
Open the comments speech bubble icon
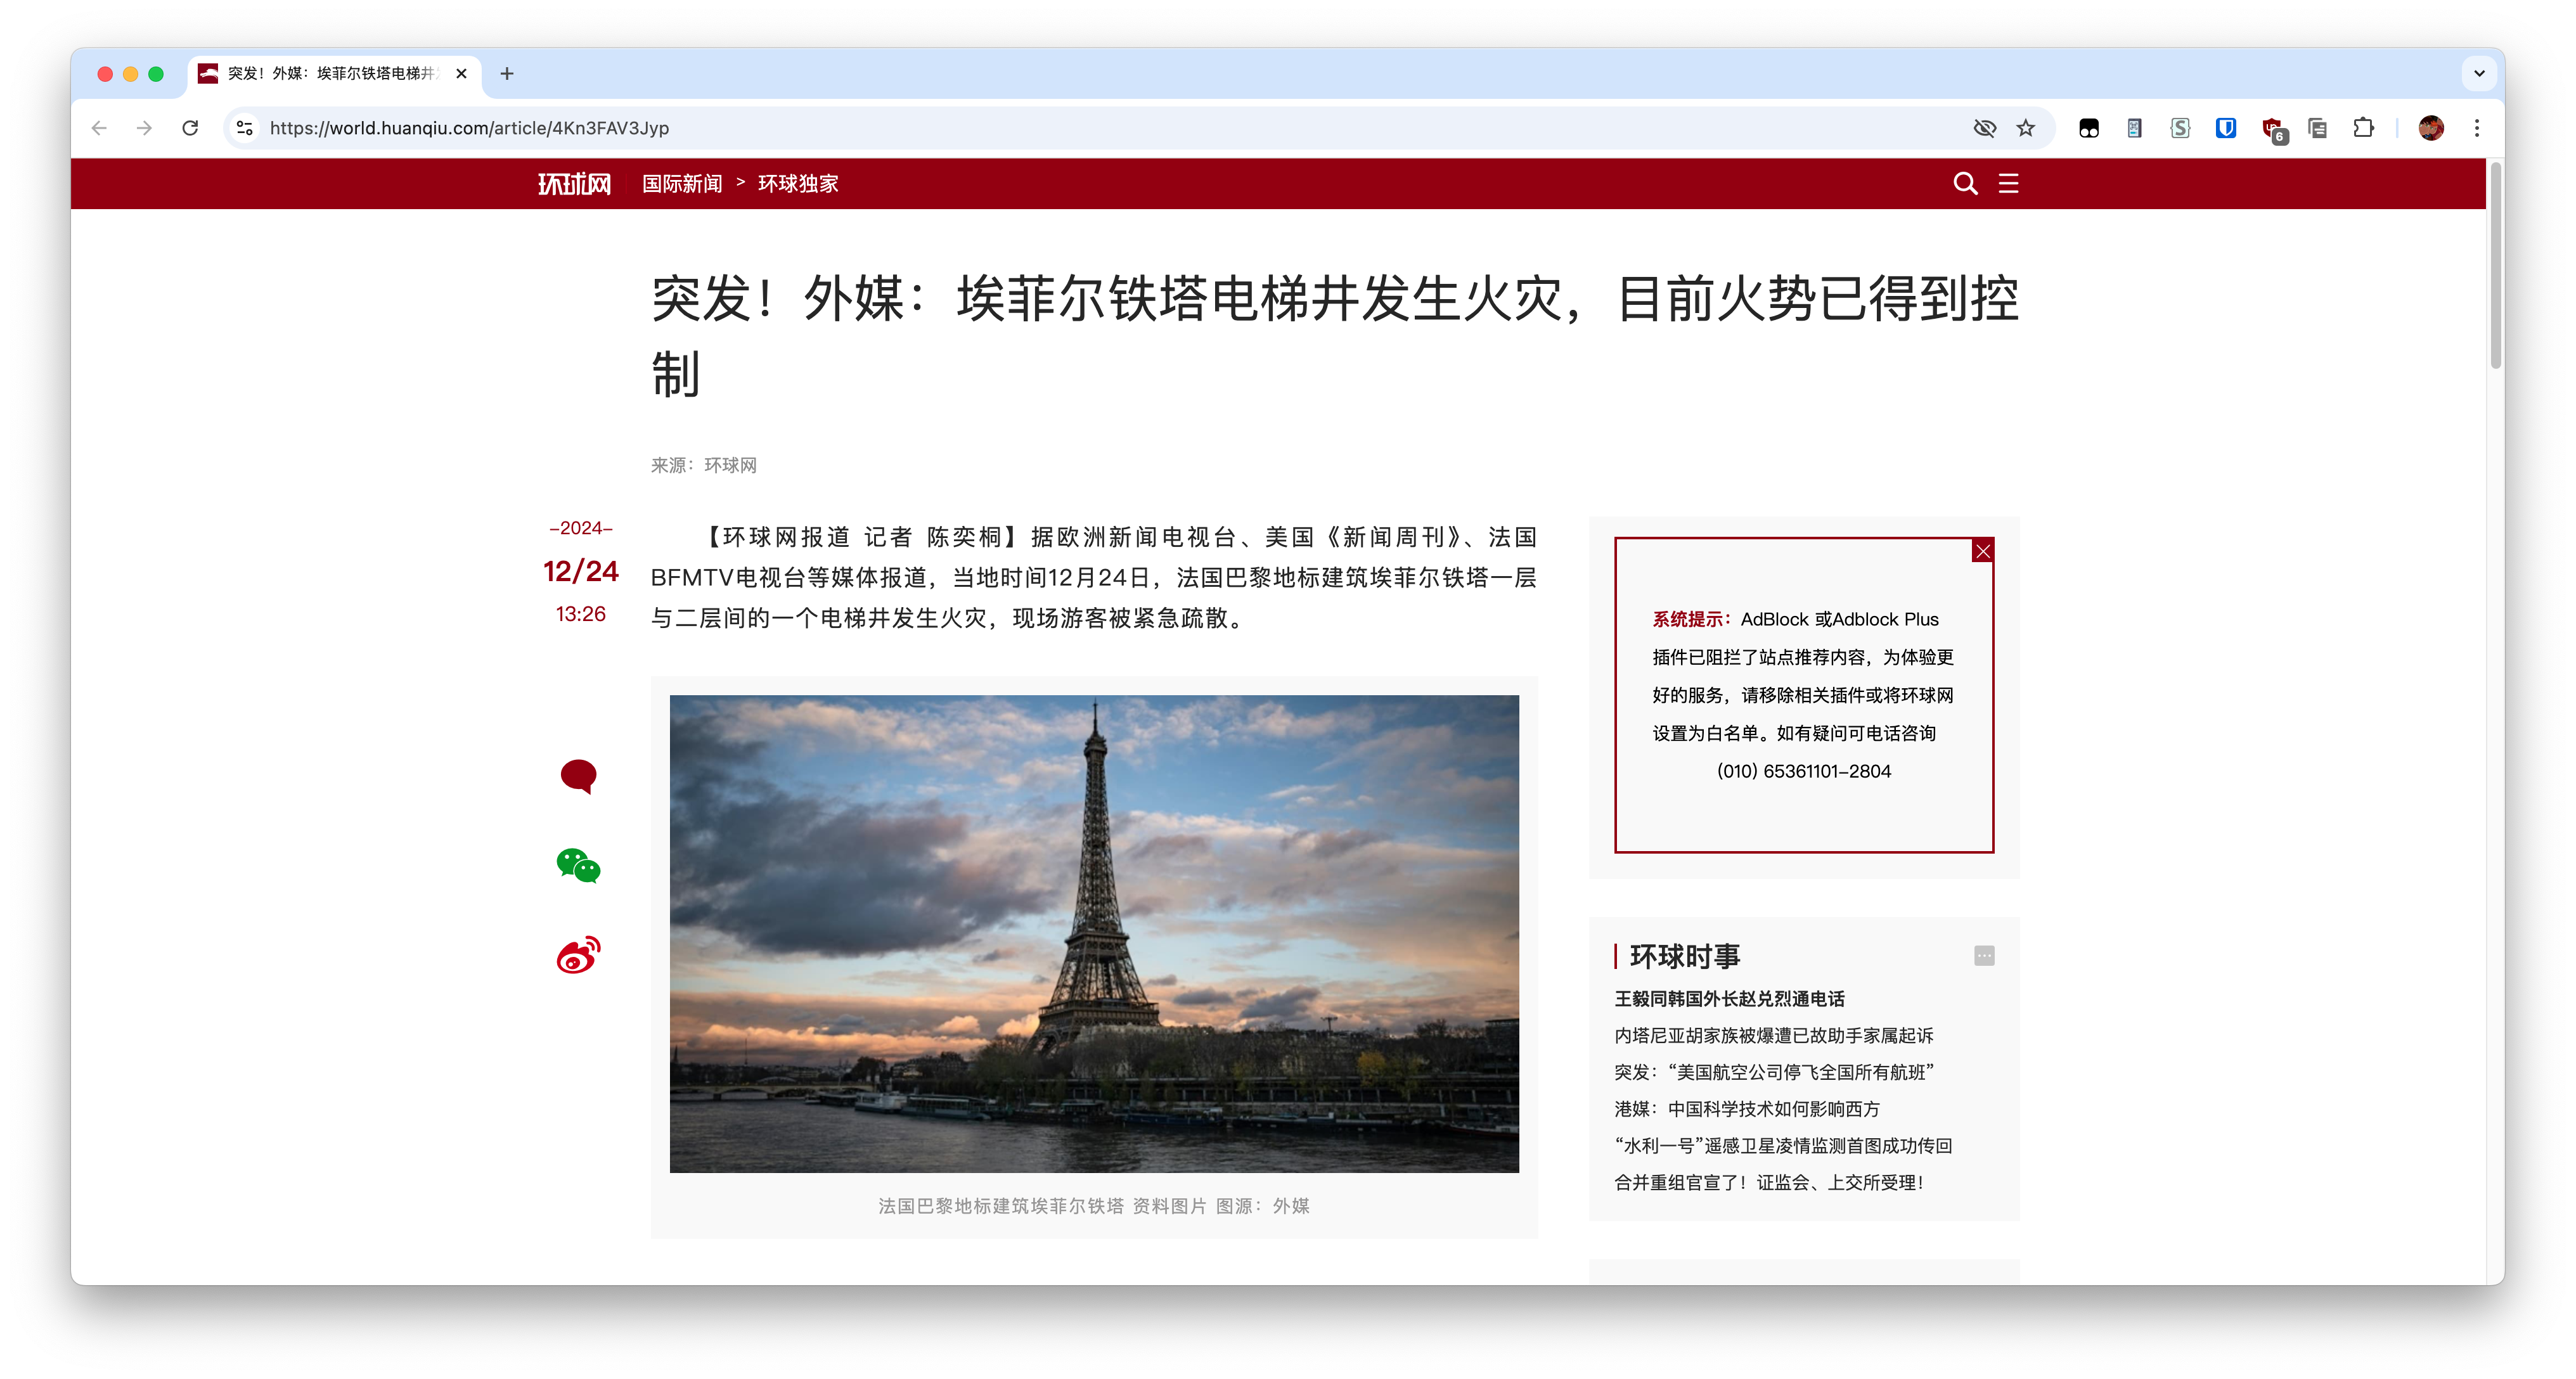click(578, 777)
